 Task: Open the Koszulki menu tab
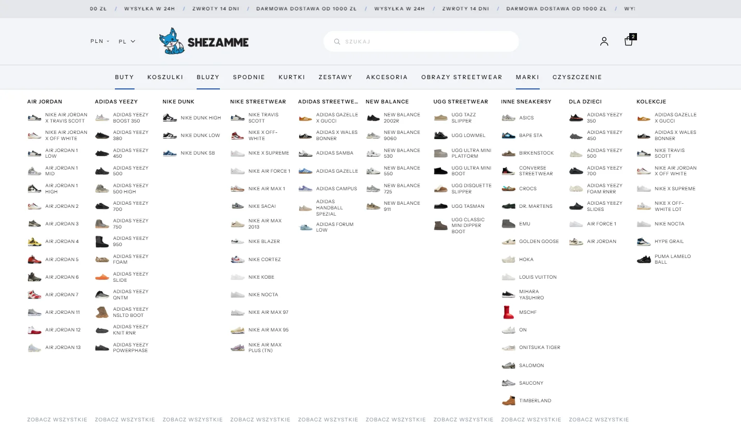pyautogui.click(x=165, y=77)
